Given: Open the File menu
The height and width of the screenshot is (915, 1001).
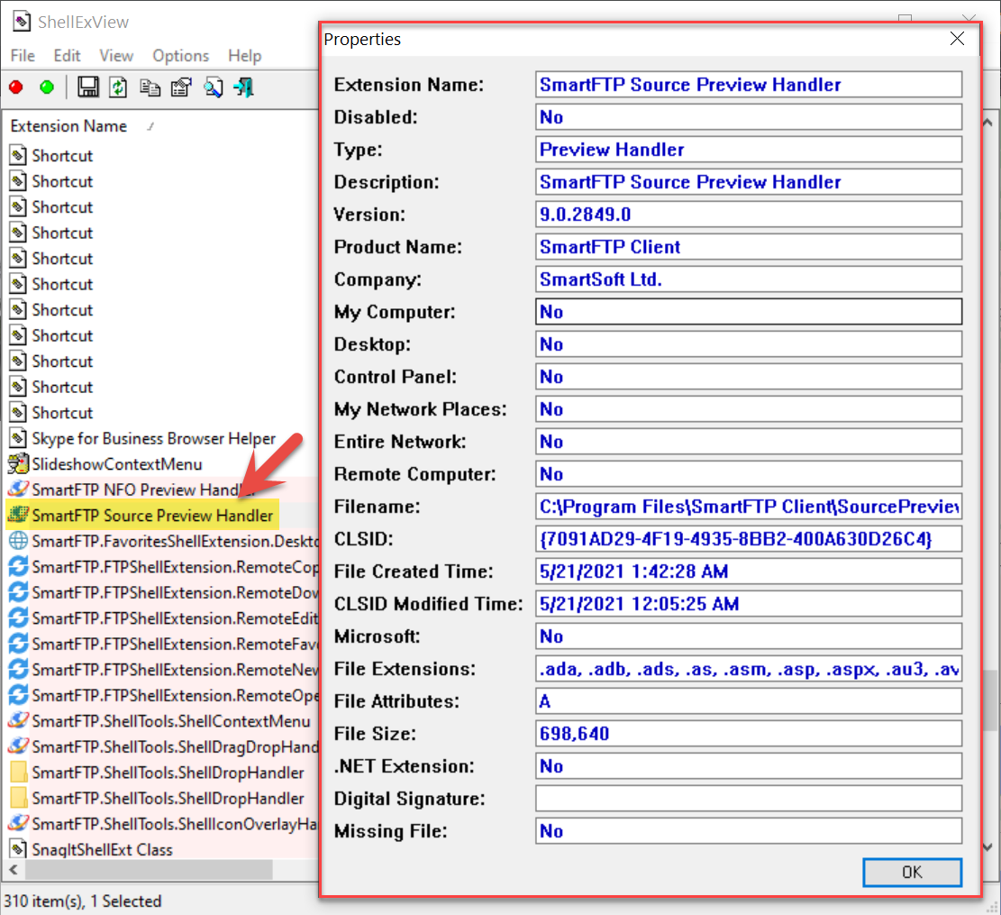Looking at the screenshot, I should pyautogui.click(x=23, y=56).
